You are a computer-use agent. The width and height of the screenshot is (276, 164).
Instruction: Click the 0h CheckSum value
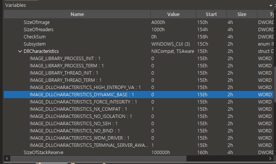click(154, 37)
